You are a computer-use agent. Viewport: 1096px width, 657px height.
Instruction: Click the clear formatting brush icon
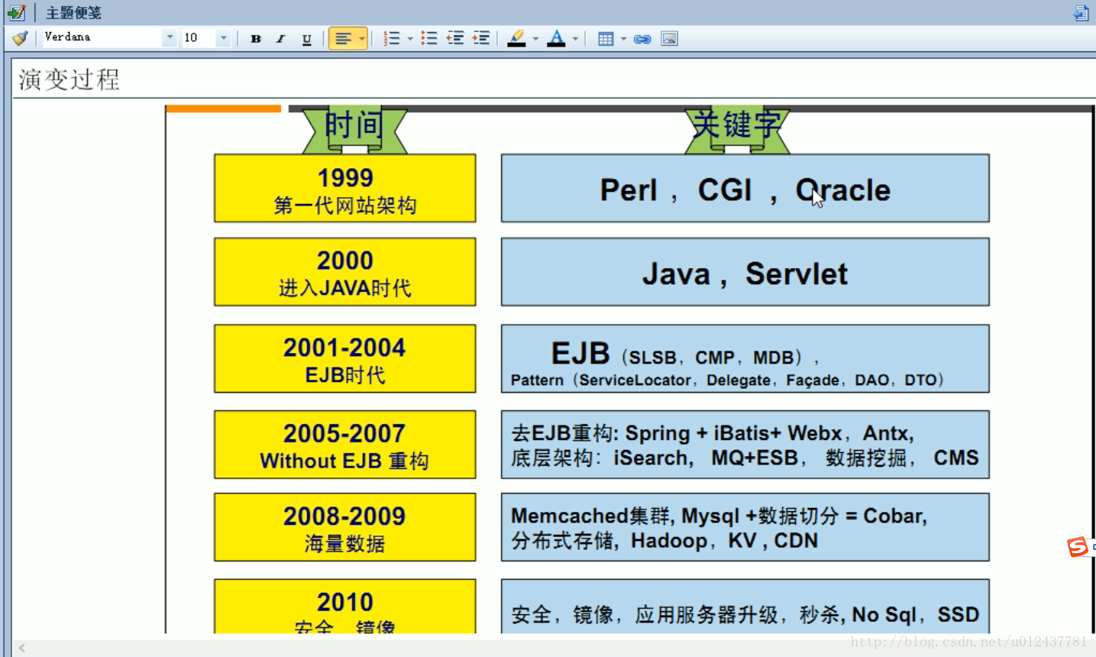pos(20,38)
